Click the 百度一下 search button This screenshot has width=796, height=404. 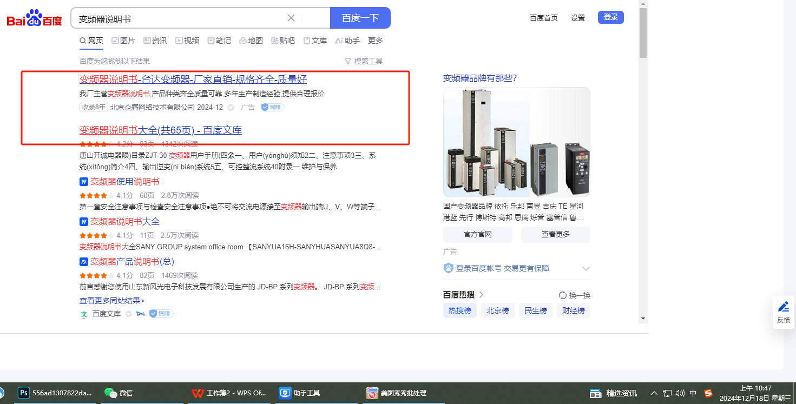click(360, 18)
